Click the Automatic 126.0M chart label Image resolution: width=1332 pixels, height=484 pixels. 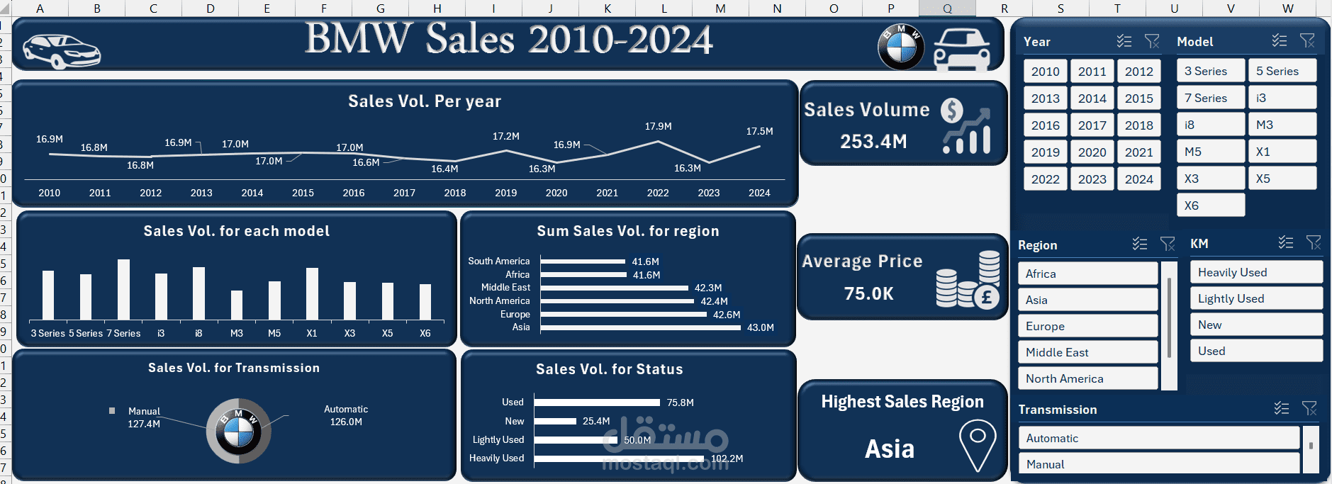click(346, 415)
